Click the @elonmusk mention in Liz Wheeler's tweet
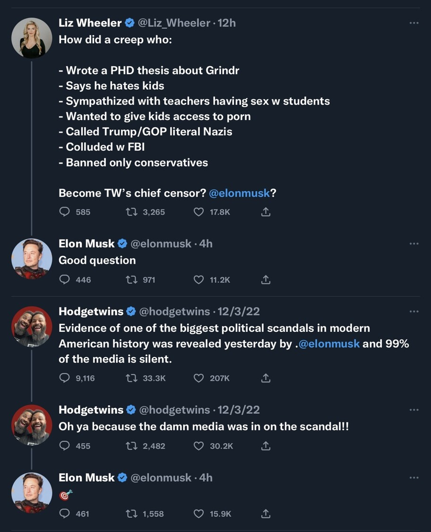The image size is (431, 532). (239, 193)
